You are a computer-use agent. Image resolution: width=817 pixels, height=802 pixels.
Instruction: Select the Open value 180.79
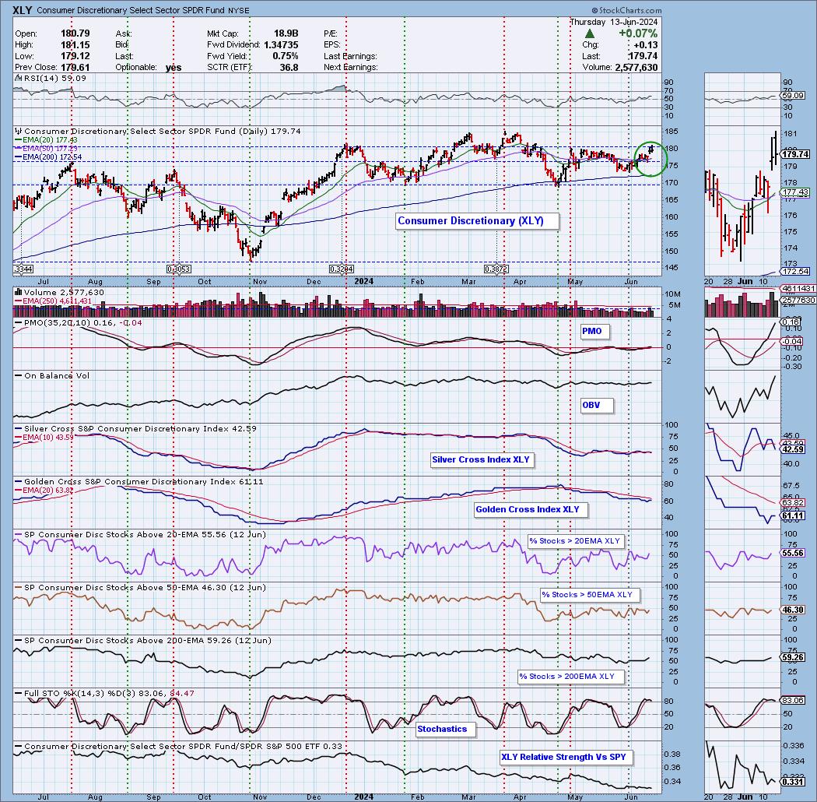tap(75, 34)
